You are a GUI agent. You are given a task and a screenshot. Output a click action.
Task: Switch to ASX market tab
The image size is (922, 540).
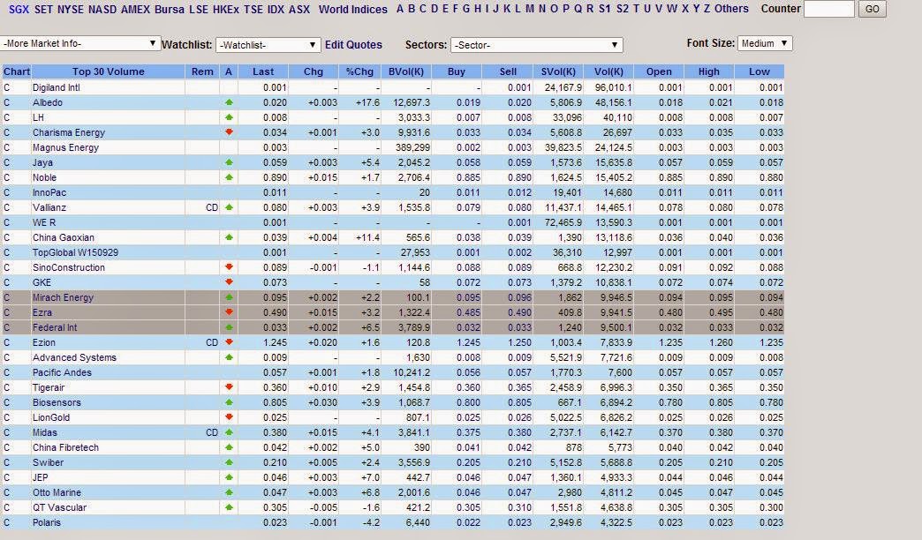point(299,10)
